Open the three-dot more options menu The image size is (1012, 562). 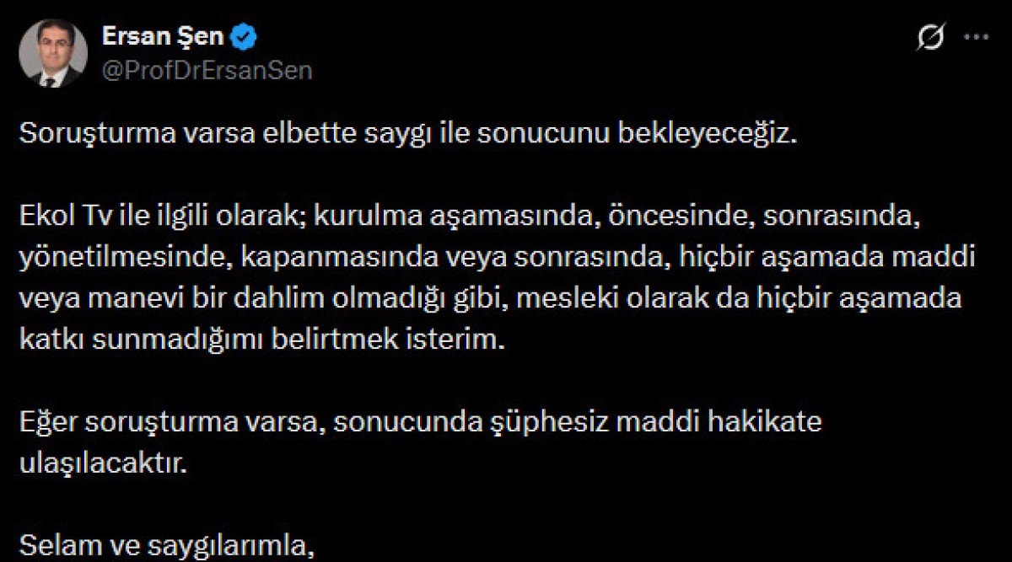coord(976,38)
